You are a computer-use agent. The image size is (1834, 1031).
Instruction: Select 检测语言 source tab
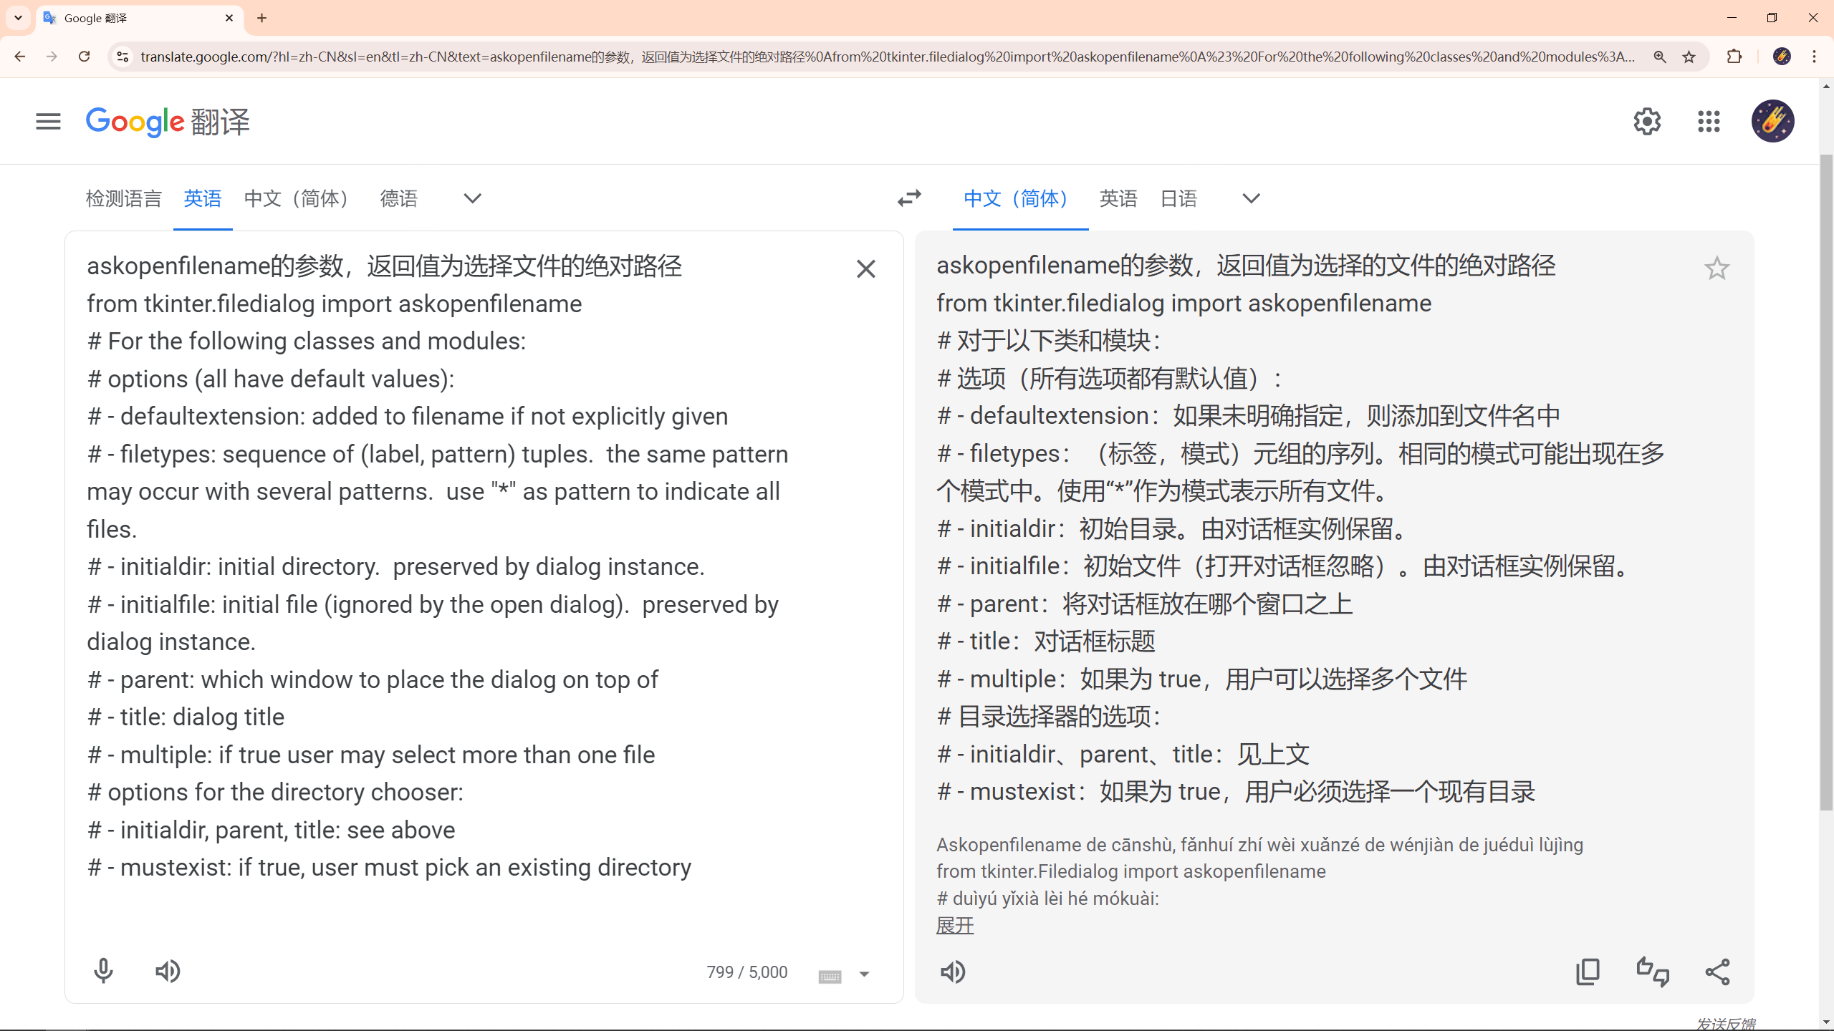[124, 198]
